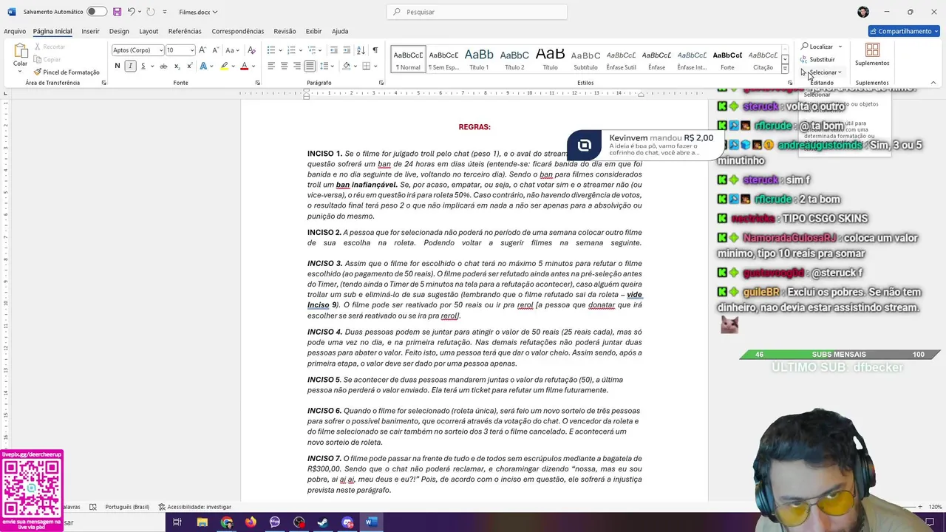
Task: Apply the Citação style
Action: 763,59
